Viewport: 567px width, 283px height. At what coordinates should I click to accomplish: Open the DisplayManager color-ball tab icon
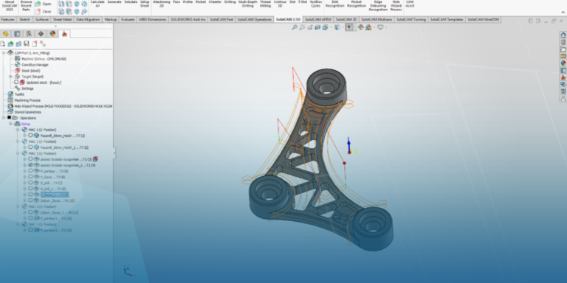pos(53,34)
